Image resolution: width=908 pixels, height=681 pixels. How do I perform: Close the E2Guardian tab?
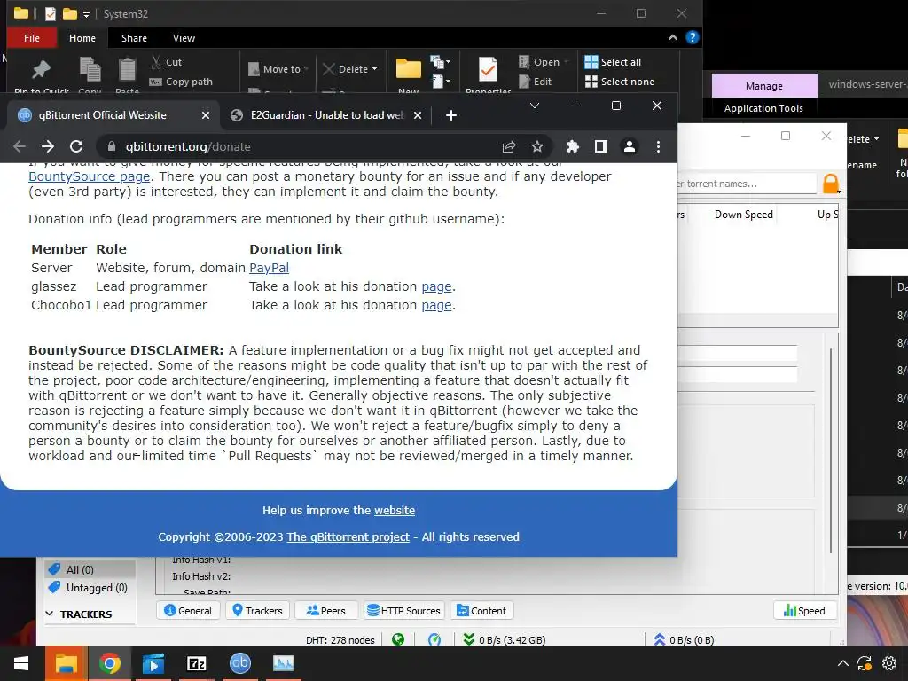point(418,115)
